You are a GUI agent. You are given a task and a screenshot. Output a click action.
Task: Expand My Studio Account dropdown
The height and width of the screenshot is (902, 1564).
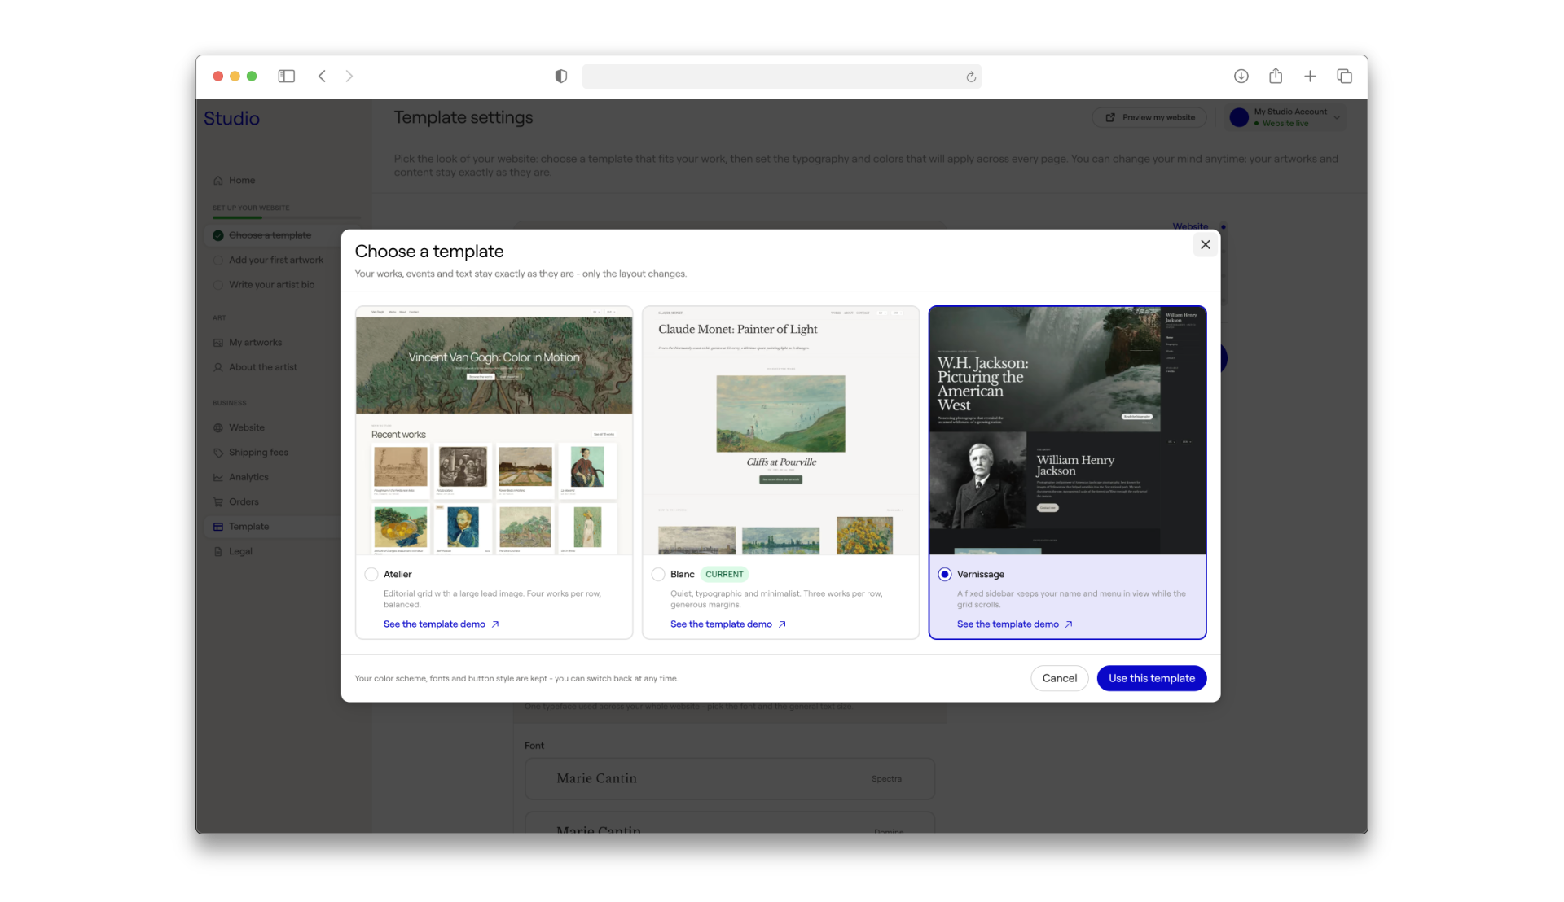(1285, 117)
